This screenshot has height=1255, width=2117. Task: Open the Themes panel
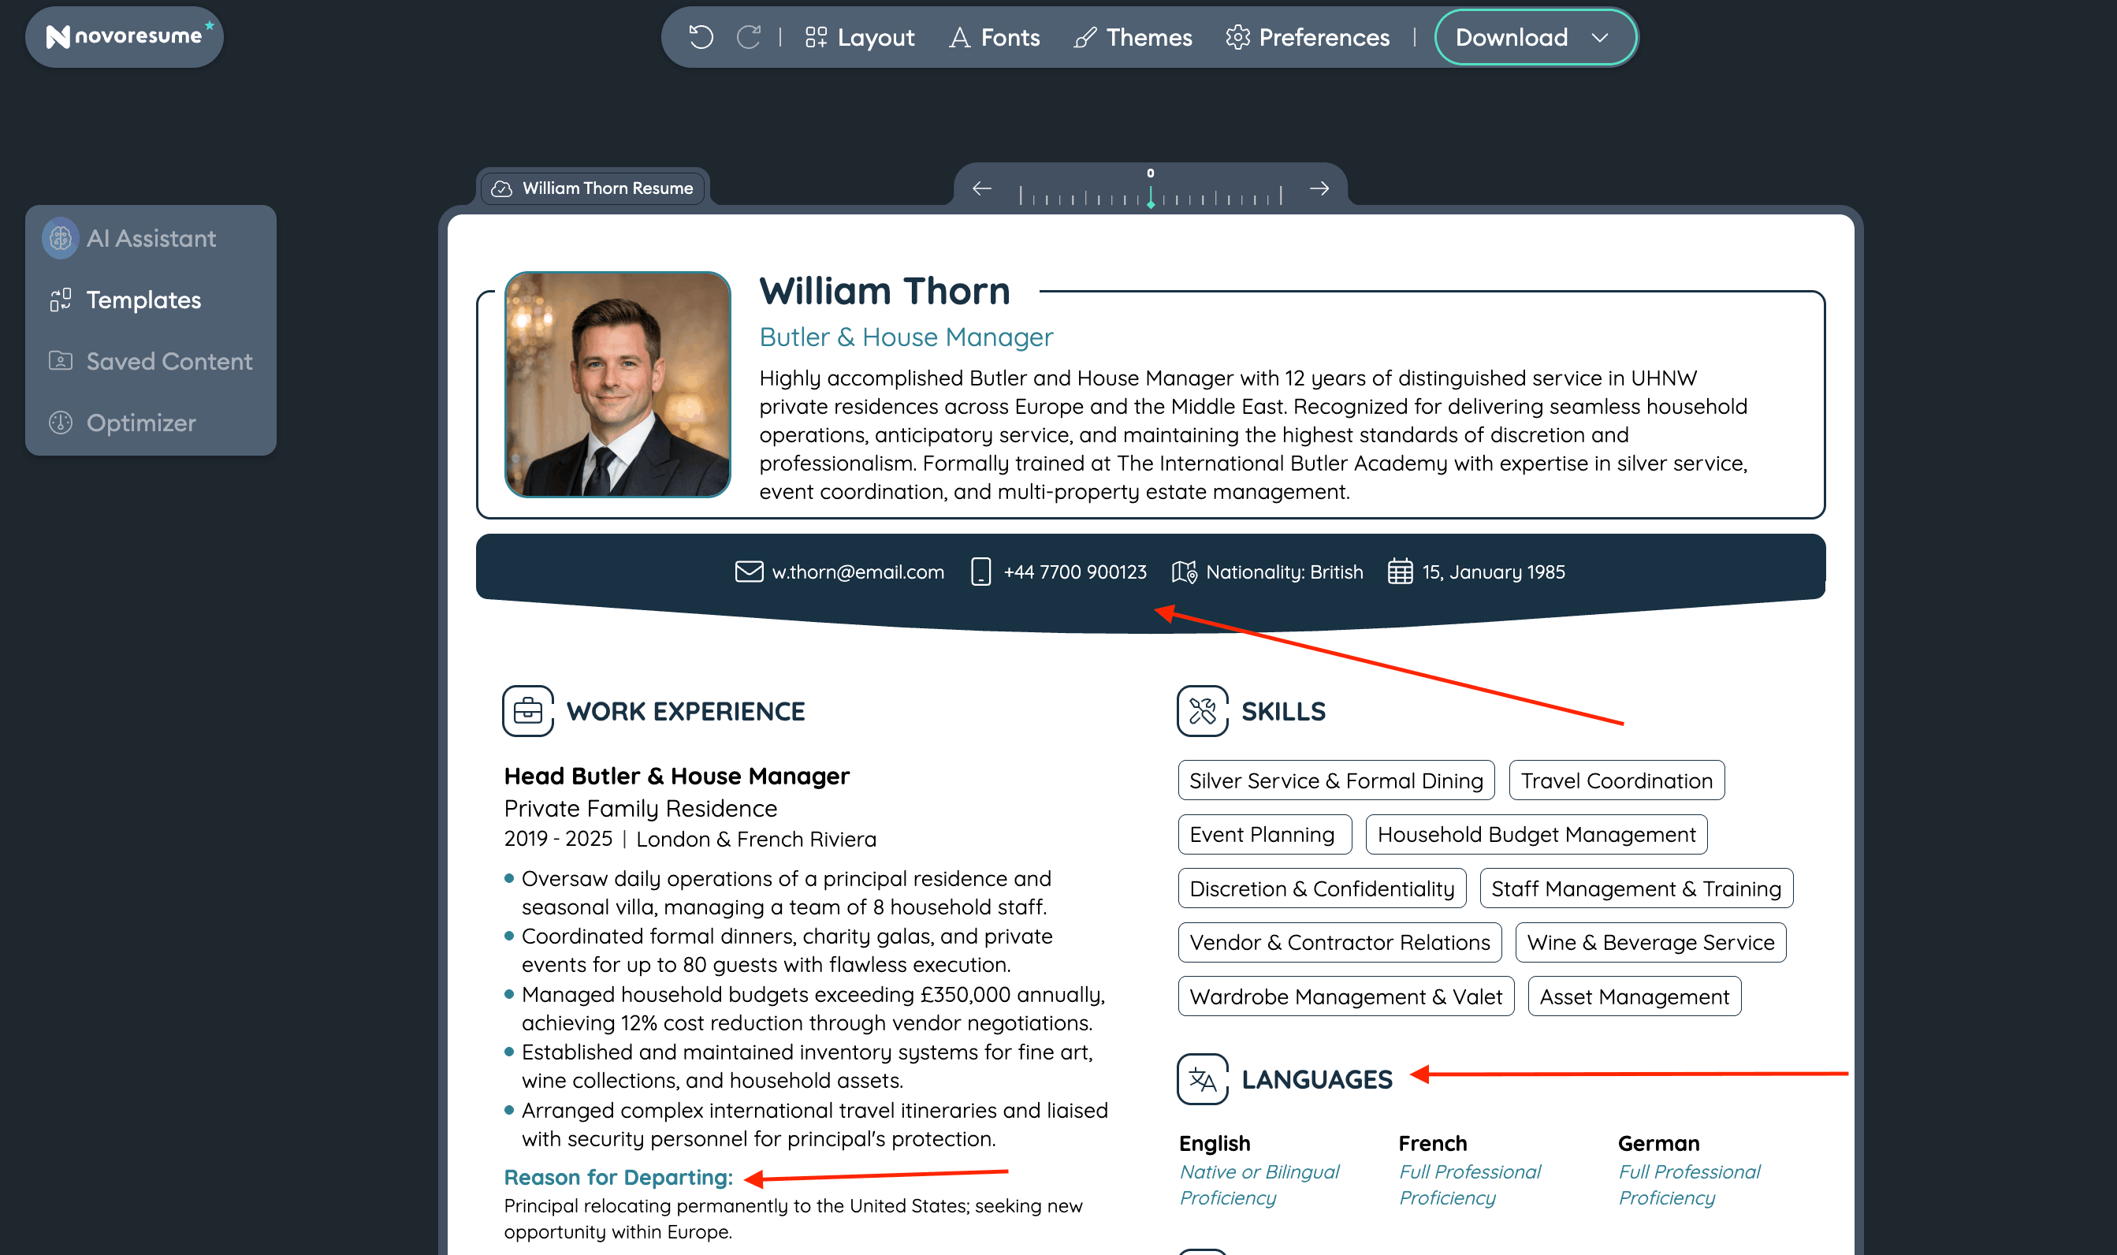tap(1133, 37)
